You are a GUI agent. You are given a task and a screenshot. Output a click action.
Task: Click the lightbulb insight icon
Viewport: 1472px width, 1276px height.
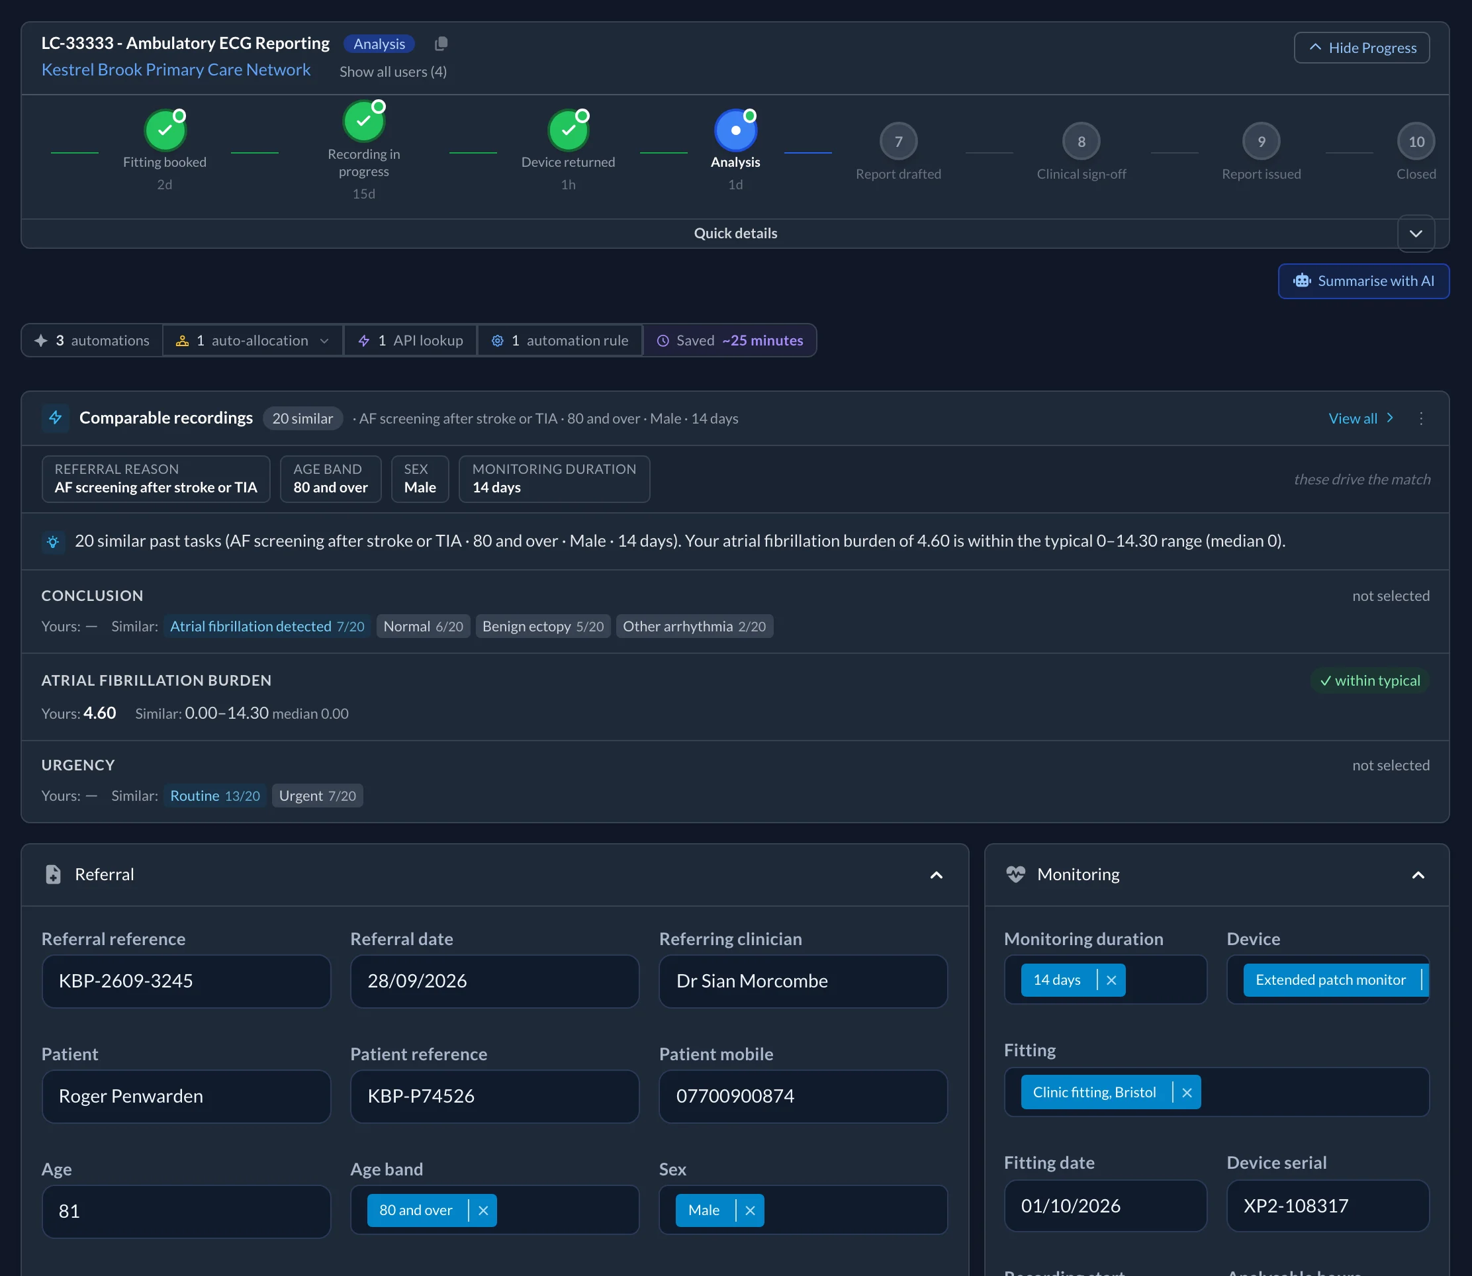(x=53, y=542)
